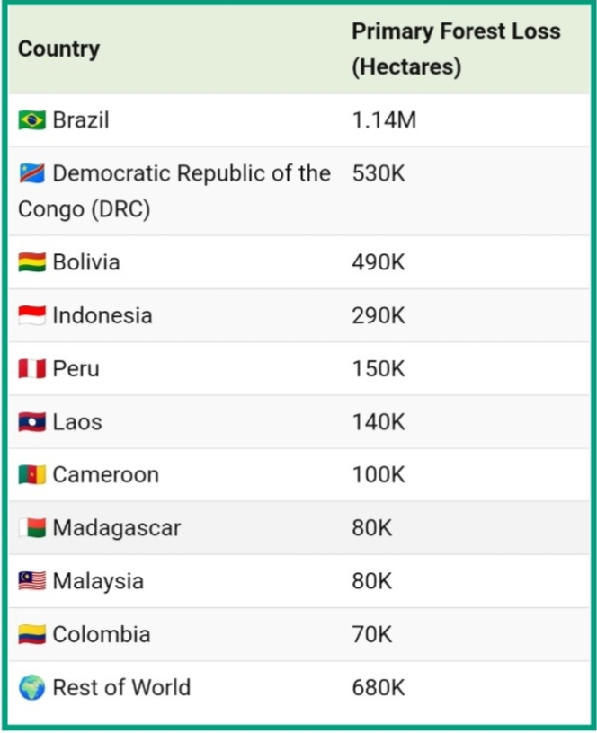Image resolution: width=597 pixels, height=733 pixels.
Task: Click the Brazil flag icon
Action: coord(31,120)
